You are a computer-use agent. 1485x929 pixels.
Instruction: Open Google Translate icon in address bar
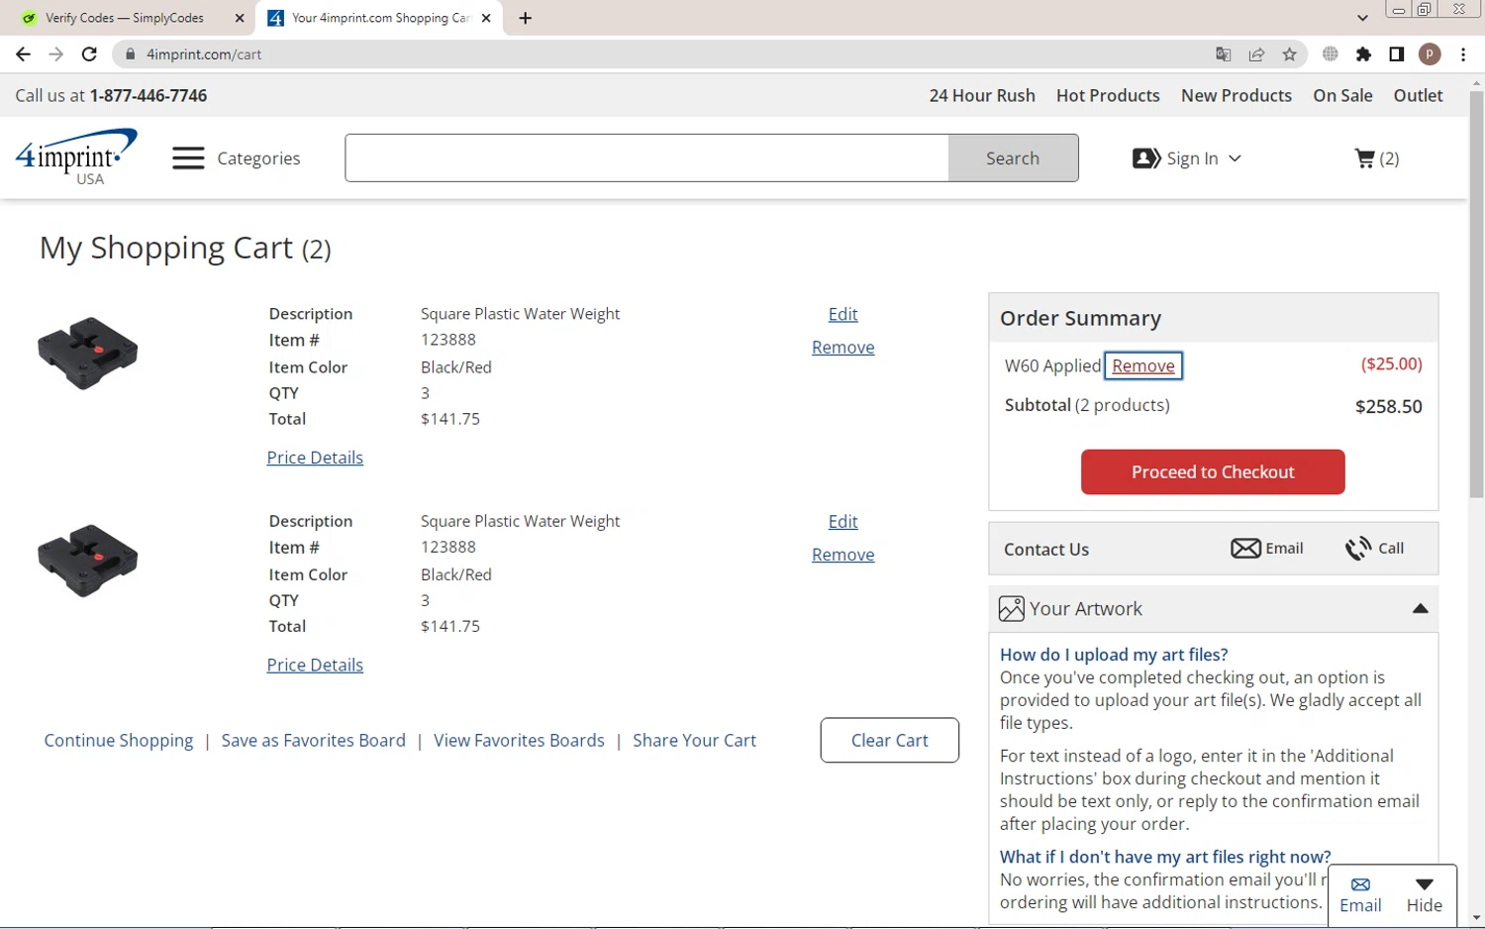[1224, 54]
